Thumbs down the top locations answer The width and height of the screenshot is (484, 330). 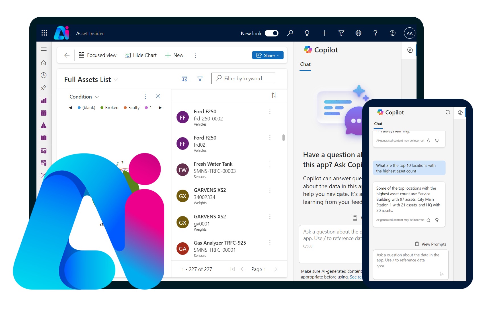point(437,220)
